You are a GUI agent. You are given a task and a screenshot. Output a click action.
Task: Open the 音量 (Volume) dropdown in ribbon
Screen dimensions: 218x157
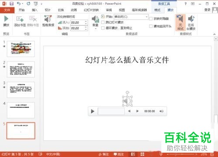(x=95, y=23)
